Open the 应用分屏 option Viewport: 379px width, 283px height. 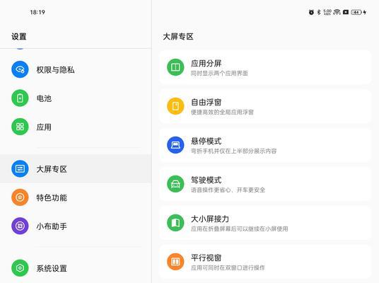[265, 67]
